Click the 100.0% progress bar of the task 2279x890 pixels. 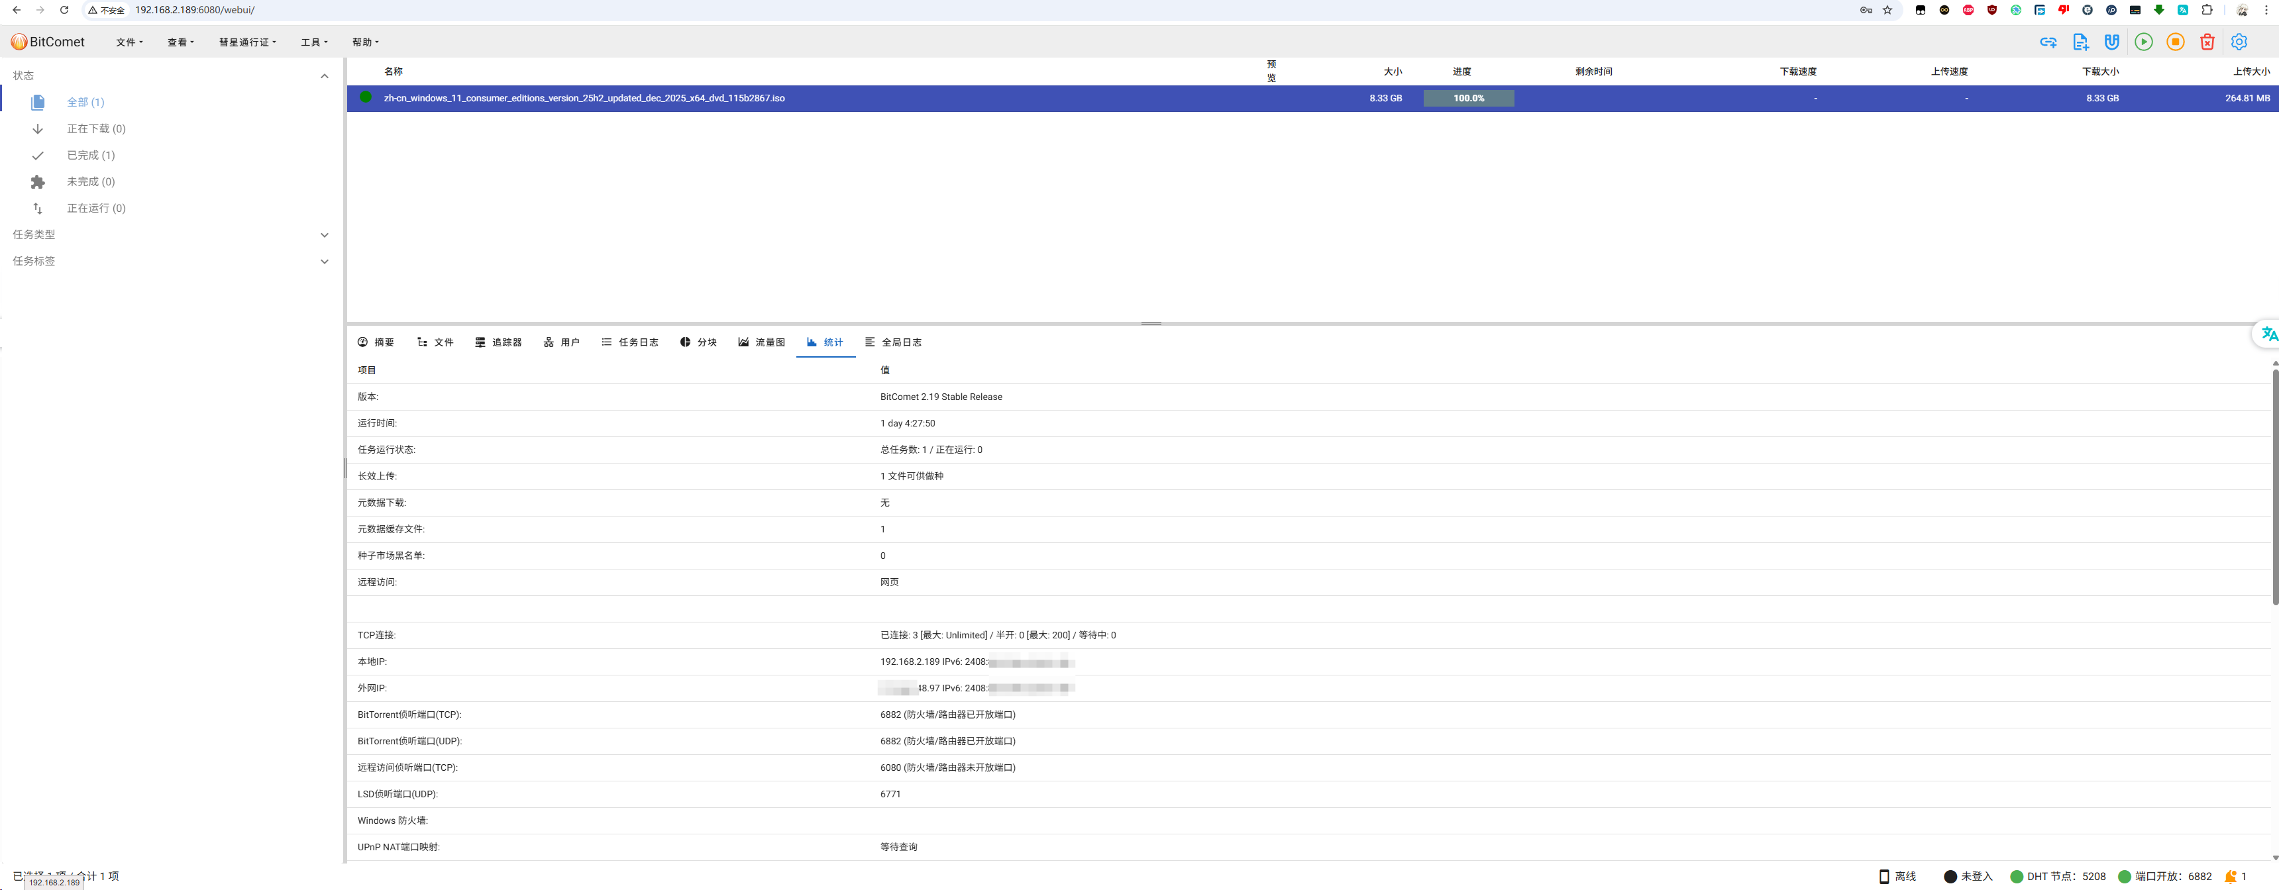(1469, 98)
